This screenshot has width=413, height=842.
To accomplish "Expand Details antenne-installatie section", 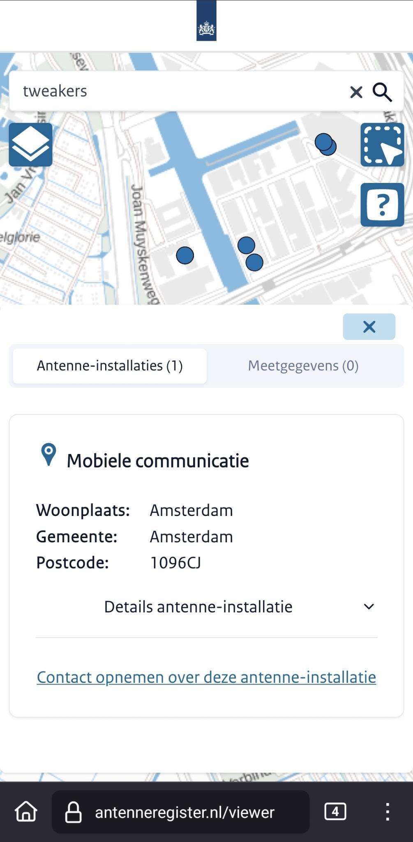I will pos(198,607).
